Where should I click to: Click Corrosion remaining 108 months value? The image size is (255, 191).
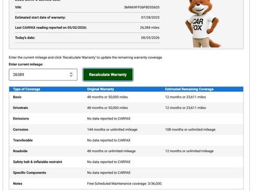190,129
